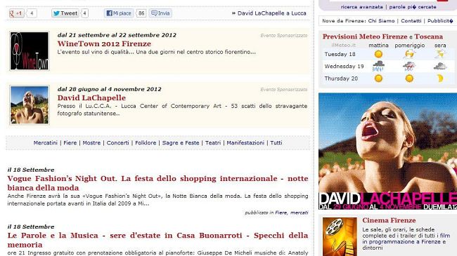
Task: Open the Pubblicità link
Action: click(440, 21)
